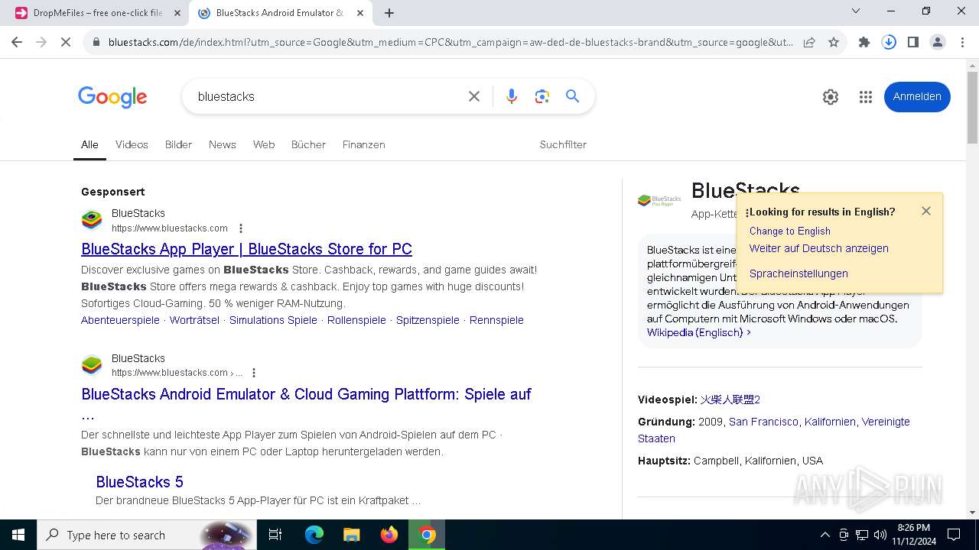This screenshot has height=550, width=979.
Task: Choose Change to English
Action: [789, 231]
